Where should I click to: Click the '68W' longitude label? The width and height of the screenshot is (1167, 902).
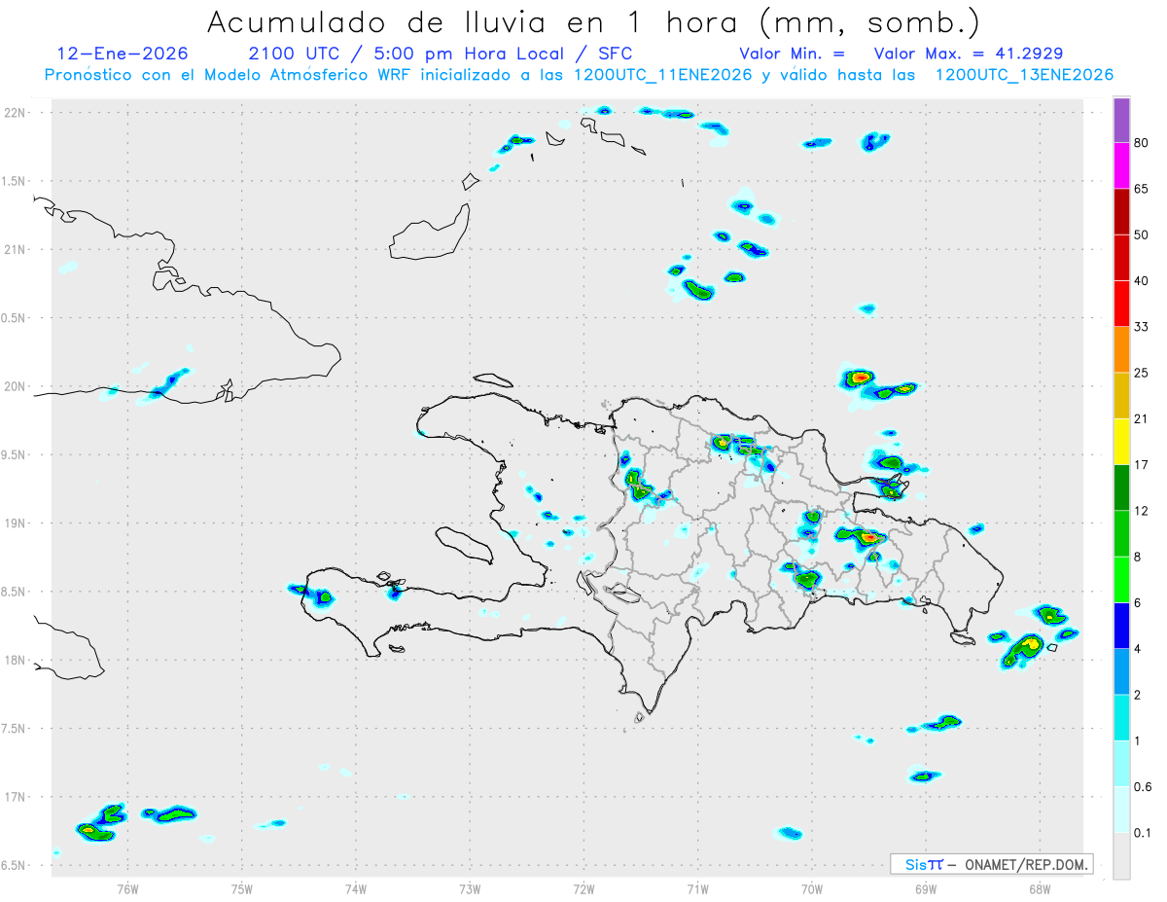tap(1040, 888)
